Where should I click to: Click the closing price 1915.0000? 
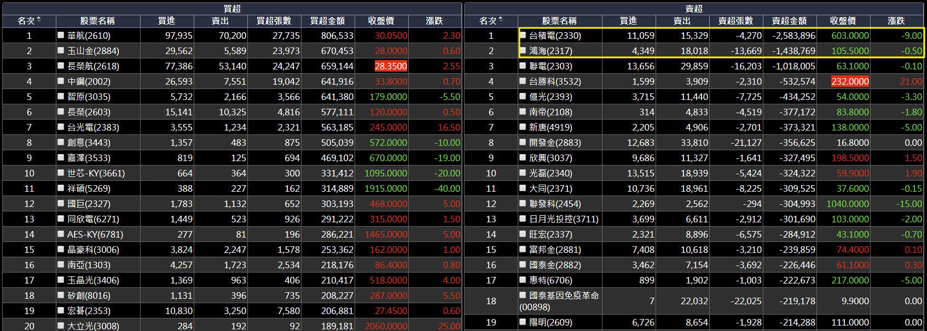pos(386,188)
